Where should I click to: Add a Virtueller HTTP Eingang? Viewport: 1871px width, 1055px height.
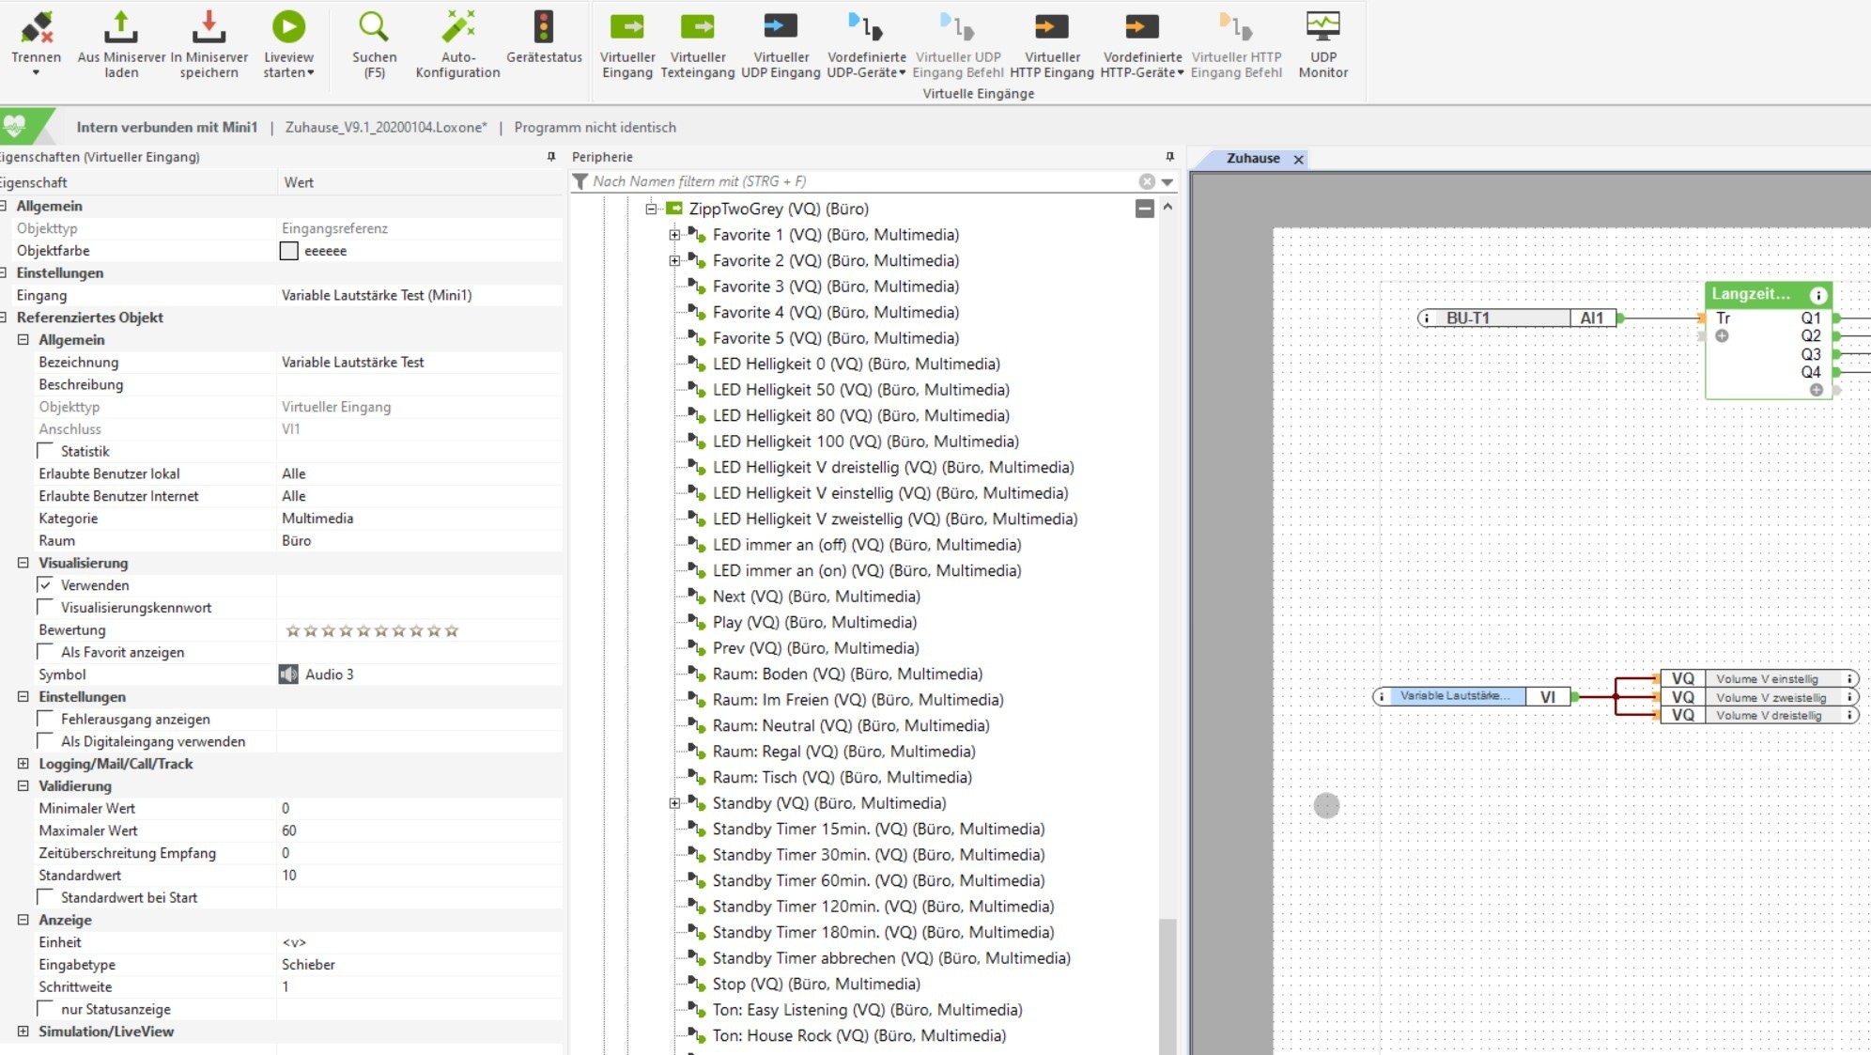point(1051,28)
